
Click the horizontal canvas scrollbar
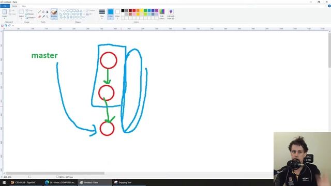click(x=55, y=173)
